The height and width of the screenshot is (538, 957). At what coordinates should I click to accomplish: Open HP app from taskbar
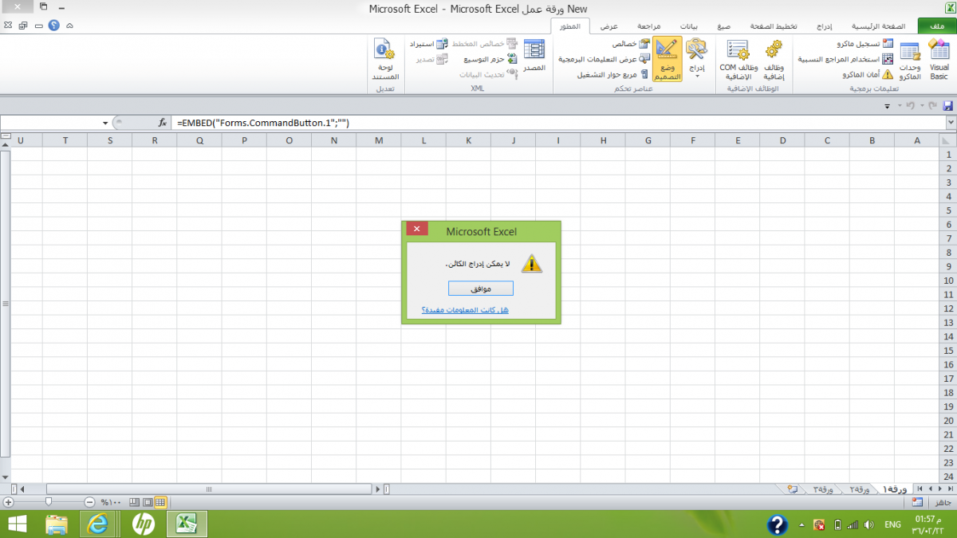pos(144,524)
